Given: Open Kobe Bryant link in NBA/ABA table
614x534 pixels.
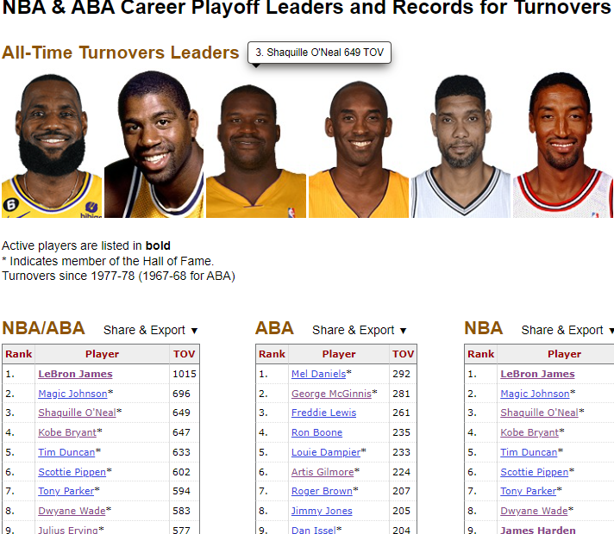Looking at the screenshot, I should point(67,432).
